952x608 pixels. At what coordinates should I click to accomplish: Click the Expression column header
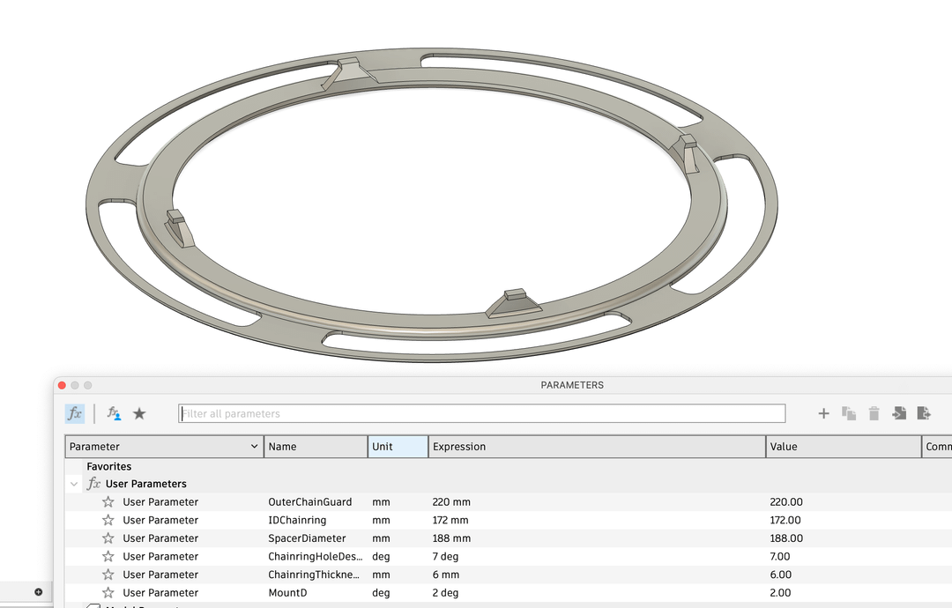click(x=596, y=447)
